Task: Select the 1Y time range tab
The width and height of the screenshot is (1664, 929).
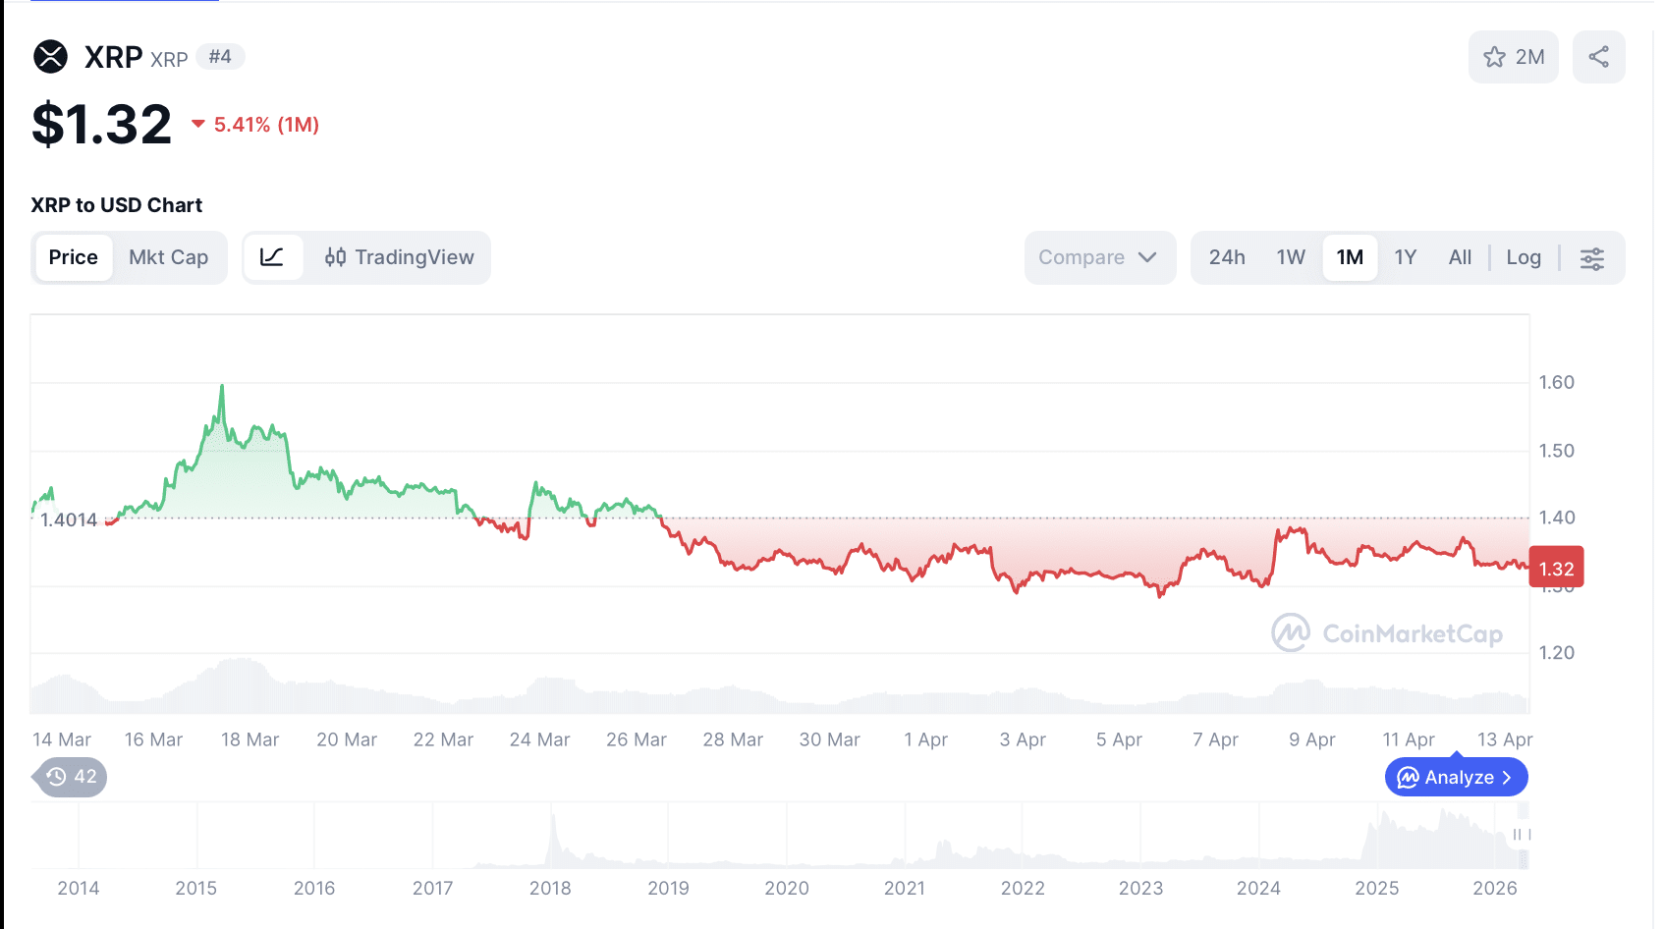Action: 1405,257
